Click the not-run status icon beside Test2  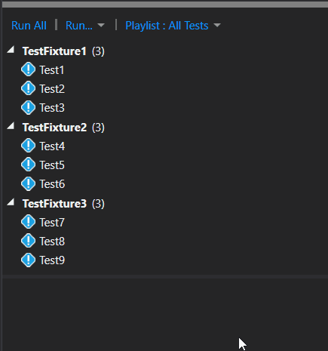[x=28, y=88]
